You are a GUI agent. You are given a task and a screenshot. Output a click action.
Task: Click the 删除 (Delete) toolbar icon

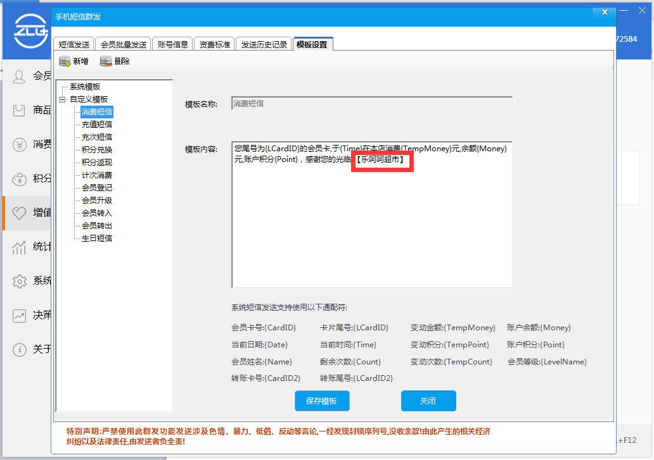115,61
